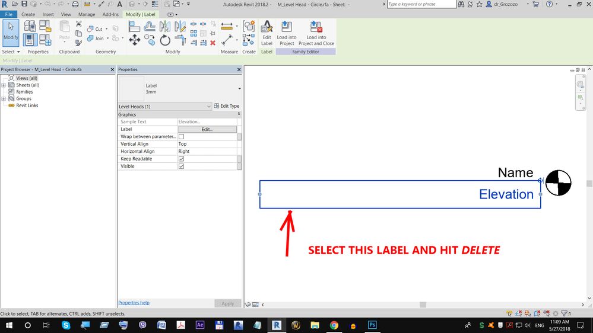Close the Project Browser panel

112,69
